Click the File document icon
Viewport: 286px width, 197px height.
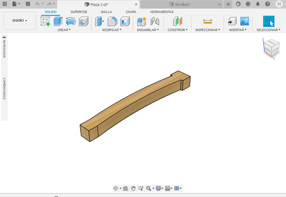click(x=14, y=4)
